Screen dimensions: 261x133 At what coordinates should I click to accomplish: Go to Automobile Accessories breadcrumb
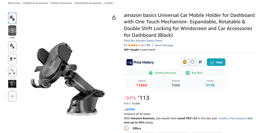pyautogui.click(x=88, y=3)
